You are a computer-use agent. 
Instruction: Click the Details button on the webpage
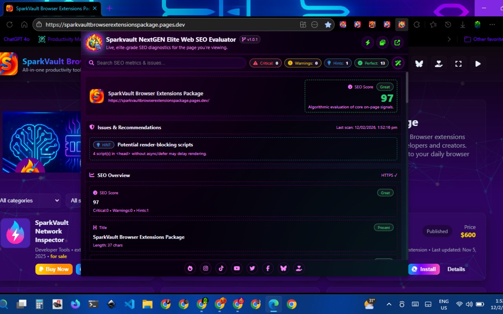click(456, 269)
